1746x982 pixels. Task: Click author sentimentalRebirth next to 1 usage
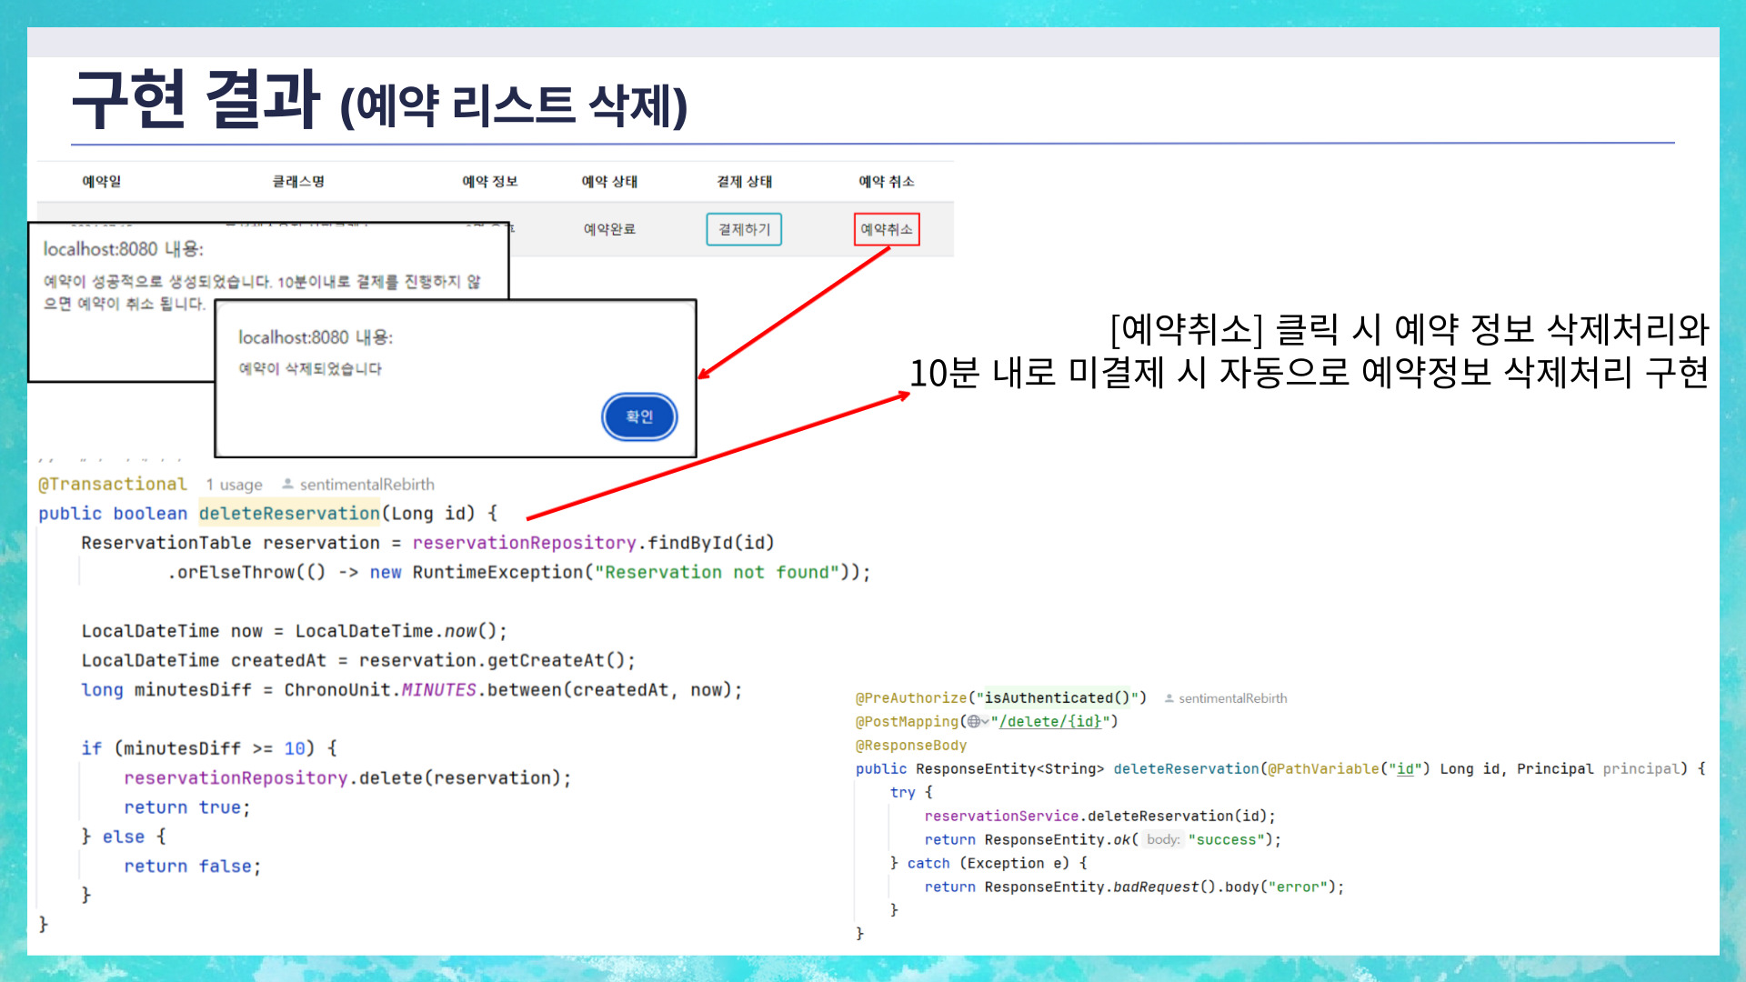tap(367, 485)
